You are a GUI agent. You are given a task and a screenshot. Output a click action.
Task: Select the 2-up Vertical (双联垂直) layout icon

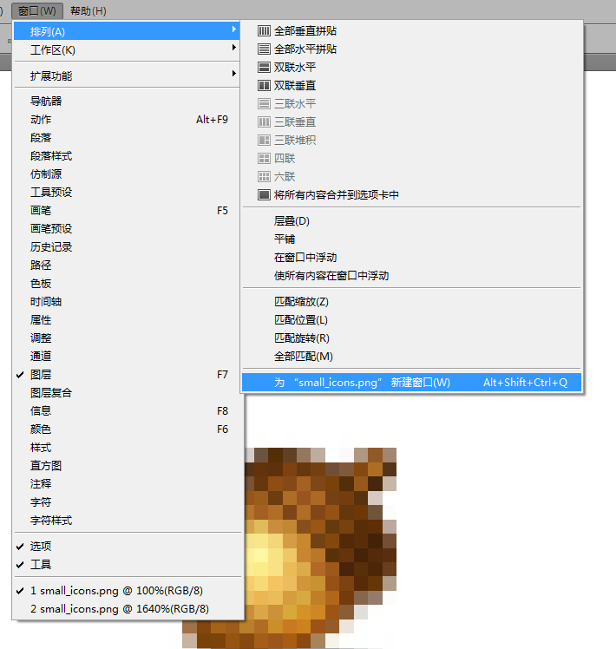pos(265,86)
